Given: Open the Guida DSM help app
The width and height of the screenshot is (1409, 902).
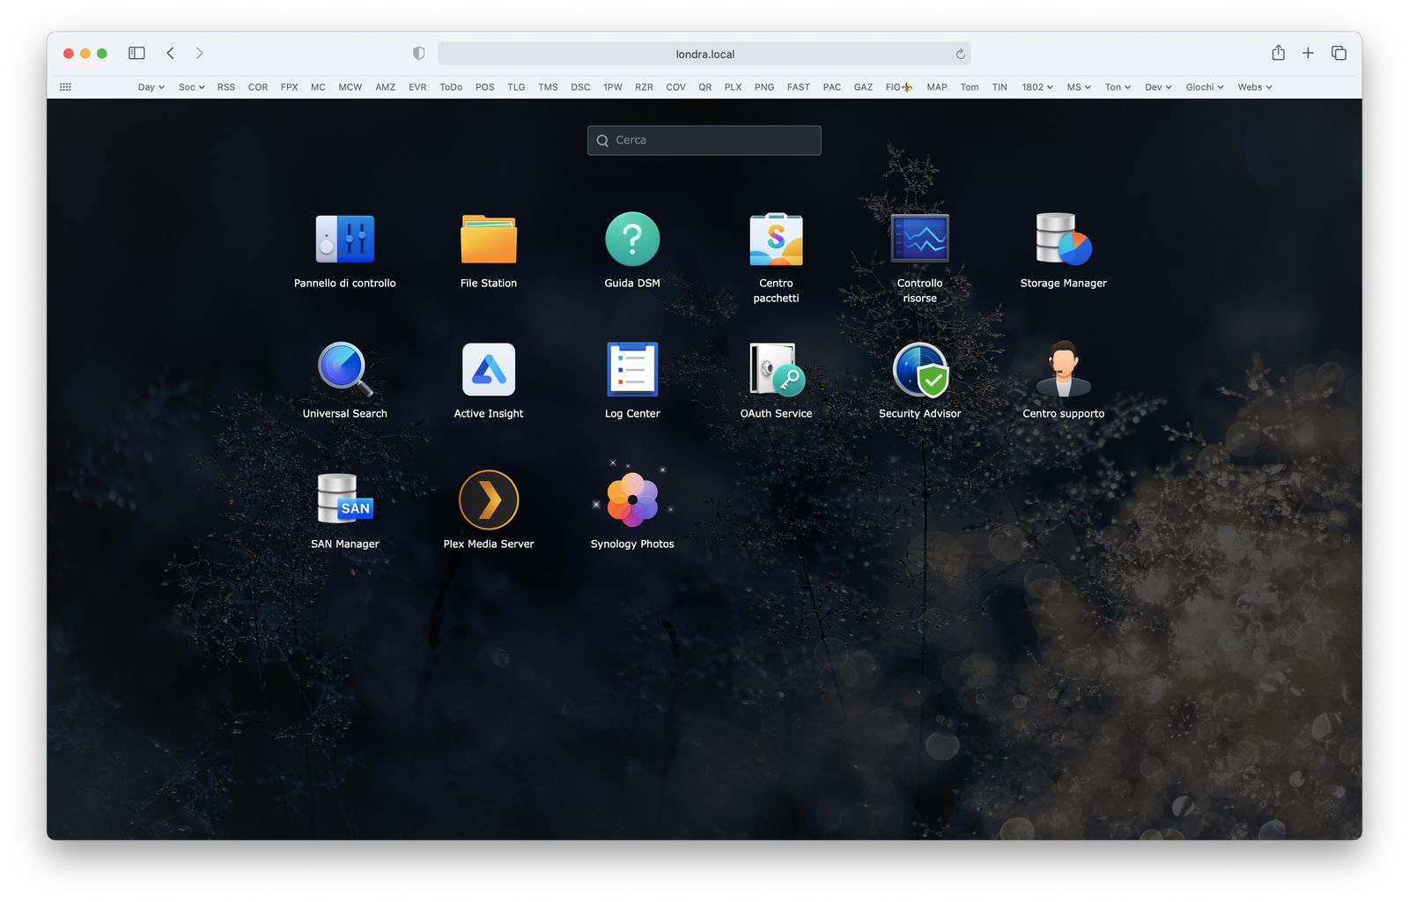Looking at the screenshot, I should pyautogui.click(x=632, y=240).
